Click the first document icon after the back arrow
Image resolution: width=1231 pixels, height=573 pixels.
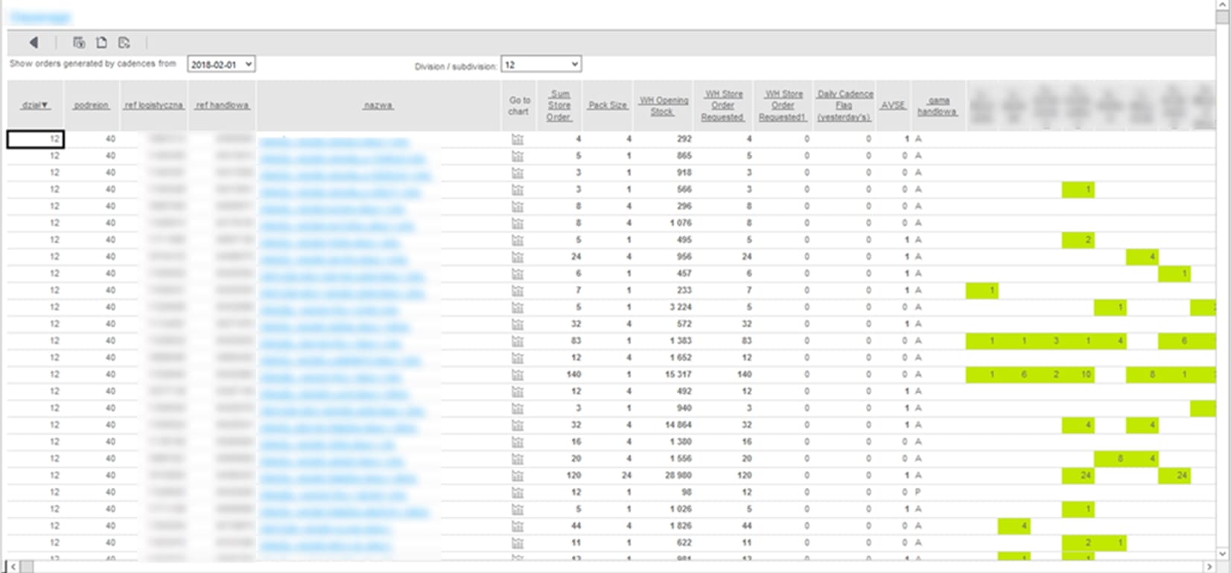(78, 42)
